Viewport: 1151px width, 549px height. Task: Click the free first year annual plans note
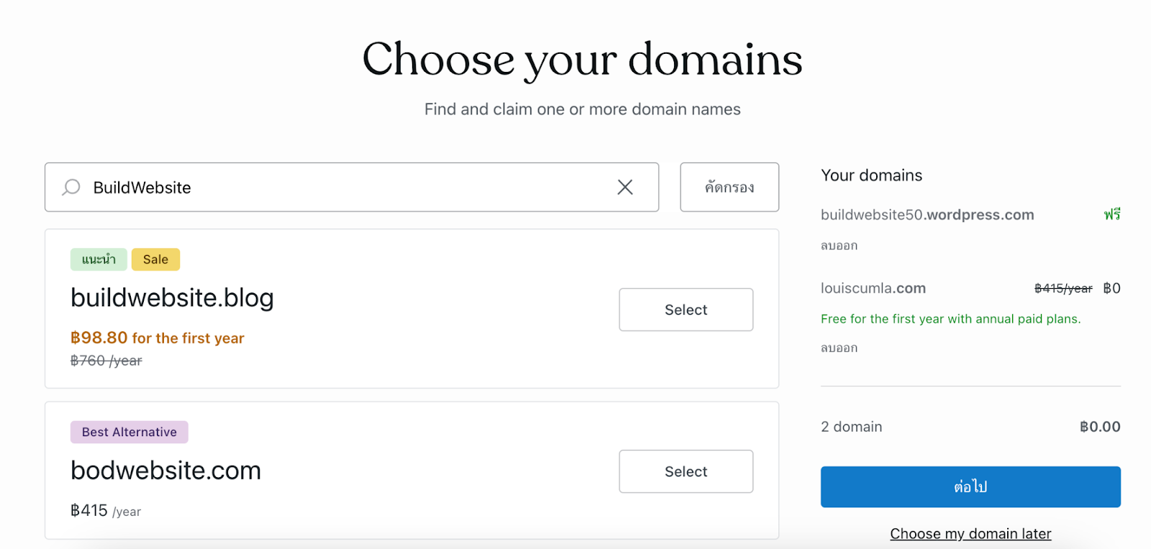coord(950,319)
